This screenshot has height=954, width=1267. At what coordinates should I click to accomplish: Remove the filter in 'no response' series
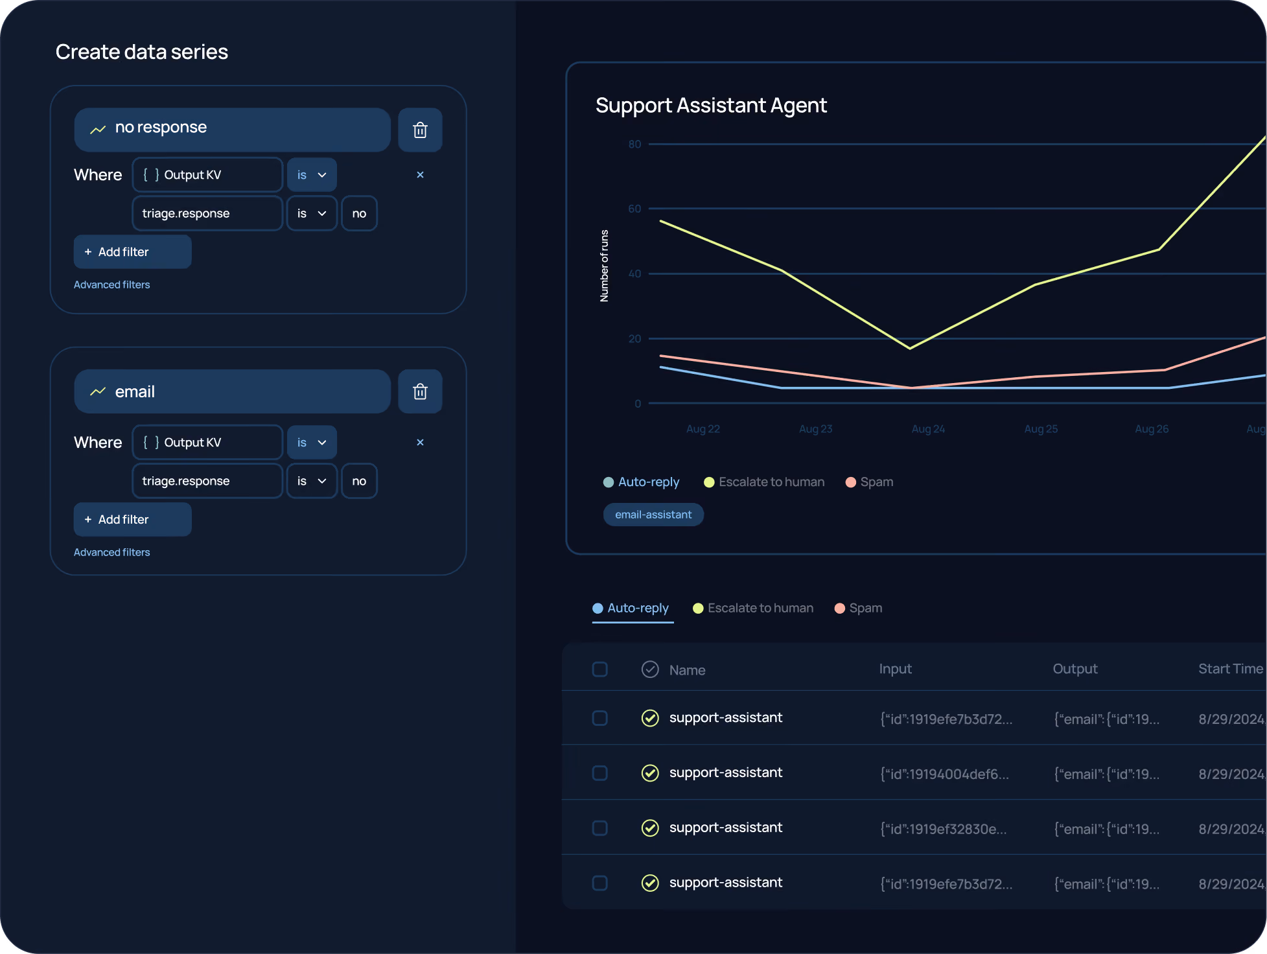click(x=420, y=175)
